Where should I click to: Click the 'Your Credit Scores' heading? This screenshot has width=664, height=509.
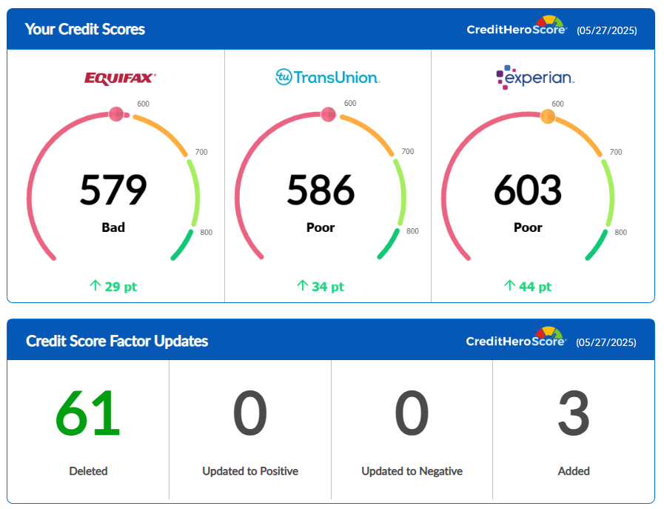point(84,29)
